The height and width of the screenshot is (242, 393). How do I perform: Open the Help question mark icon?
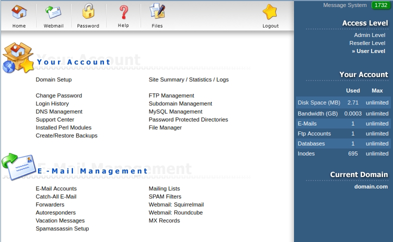click(123, 11)
